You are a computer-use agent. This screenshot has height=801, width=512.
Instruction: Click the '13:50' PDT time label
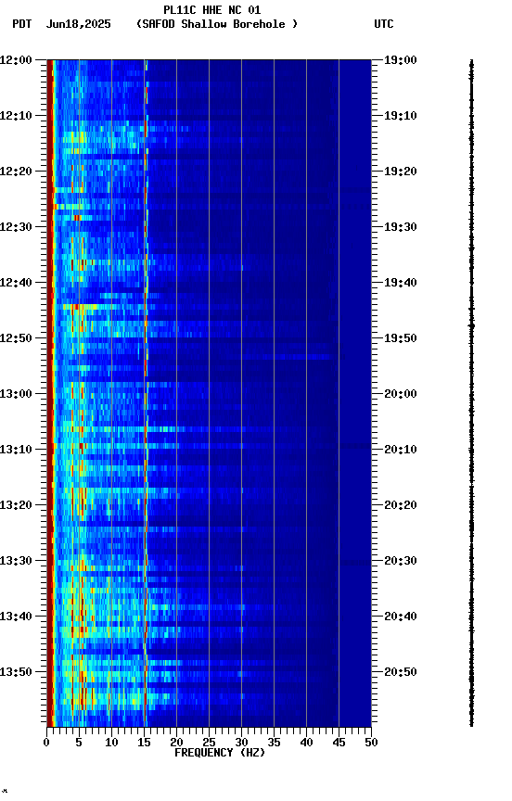16,672
